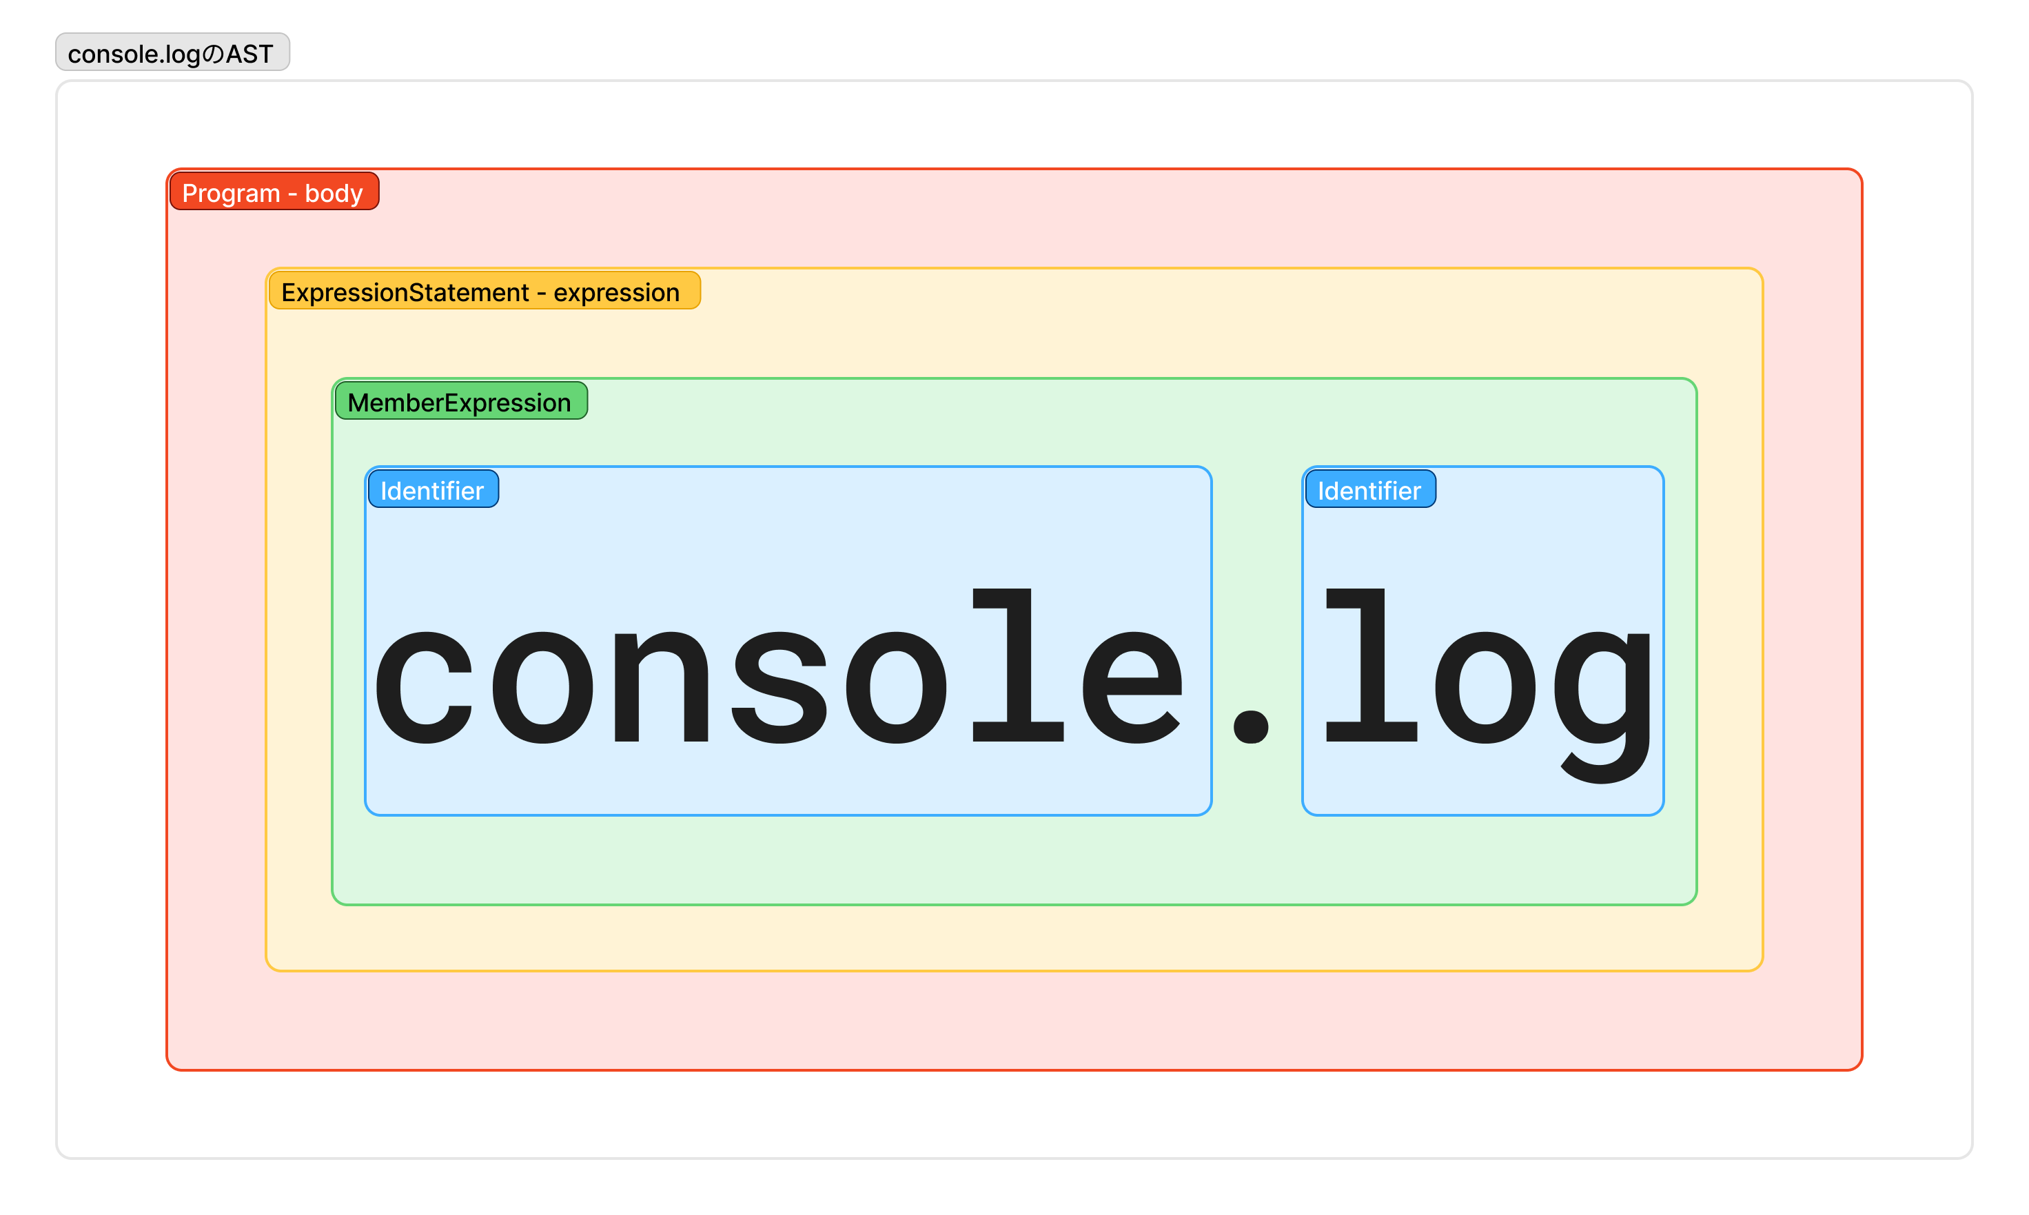Click the letter g in log
Image resolution: width=2029 pixels, height=1215 pixels.
[x=1603, y=704]
